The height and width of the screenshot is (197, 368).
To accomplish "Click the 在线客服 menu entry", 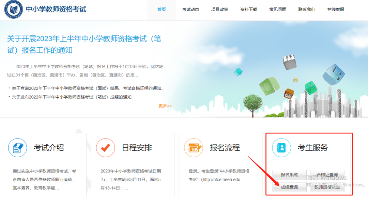I will pos(335,9).
